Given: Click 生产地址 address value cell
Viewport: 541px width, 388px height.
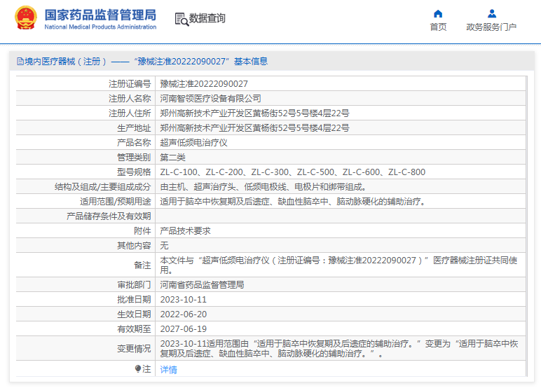Looking at the screenshot, I should (x=341, y=128).
